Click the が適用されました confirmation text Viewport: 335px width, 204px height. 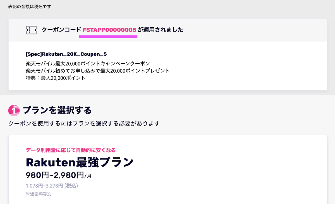tap(161, 30)
